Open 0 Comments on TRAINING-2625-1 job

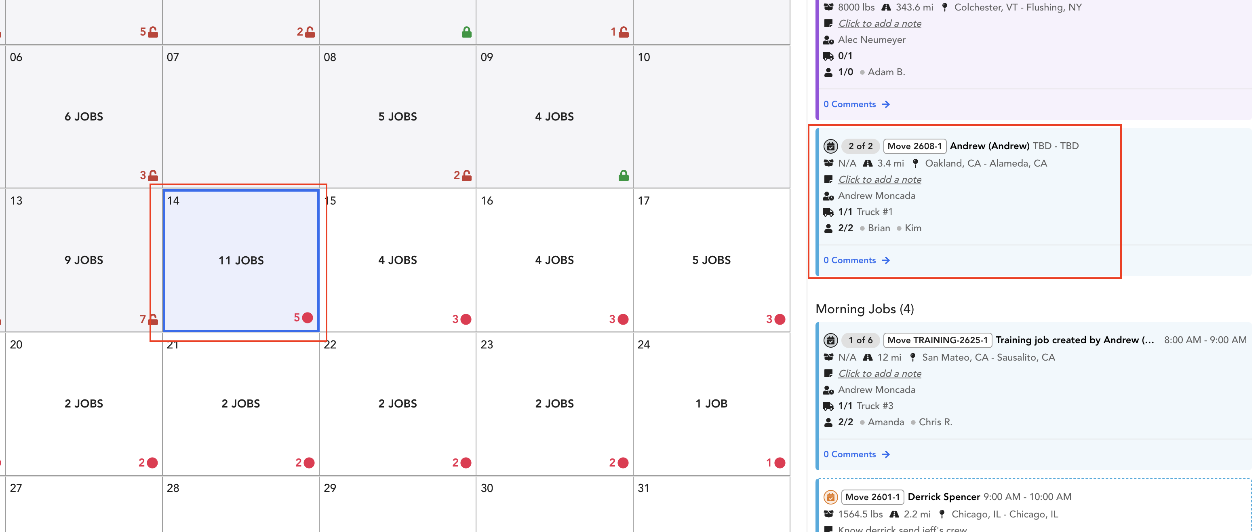(856, 454)
